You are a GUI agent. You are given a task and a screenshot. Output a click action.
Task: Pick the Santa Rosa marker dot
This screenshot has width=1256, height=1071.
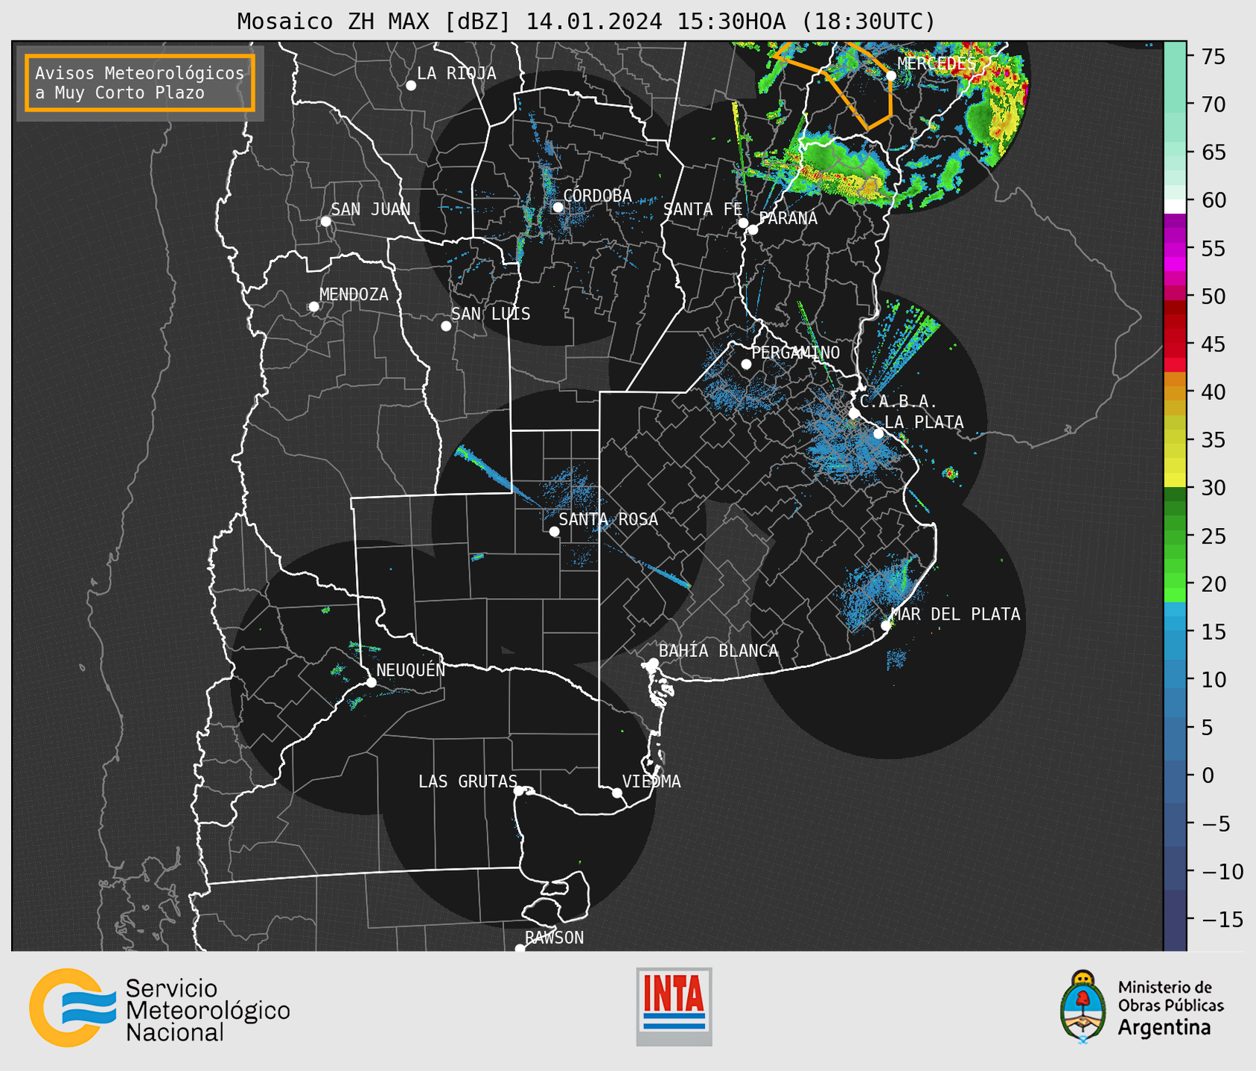554,532
